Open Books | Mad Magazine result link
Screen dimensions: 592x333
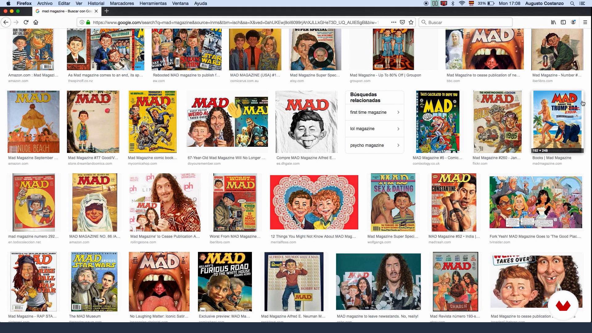(x=552, y=158)
